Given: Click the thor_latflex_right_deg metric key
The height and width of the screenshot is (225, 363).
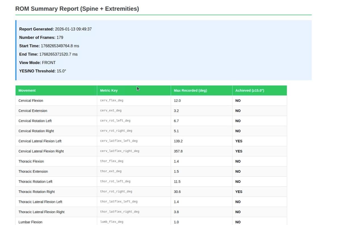Looking at the screenshot, I should [119, 212].
